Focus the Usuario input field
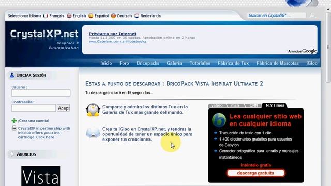The image size is (331, 186). tap(41, 93)
